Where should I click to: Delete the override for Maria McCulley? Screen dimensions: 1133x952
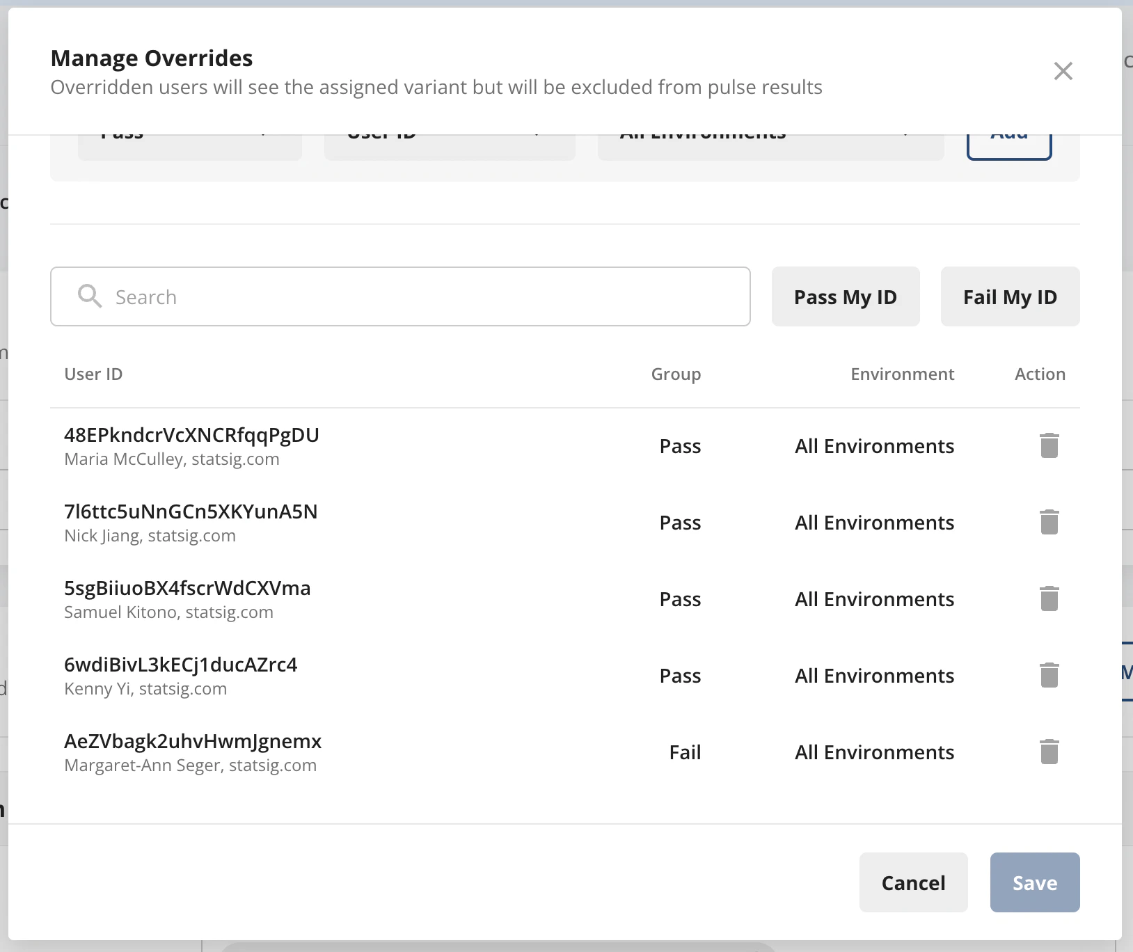click(1048, 445)
